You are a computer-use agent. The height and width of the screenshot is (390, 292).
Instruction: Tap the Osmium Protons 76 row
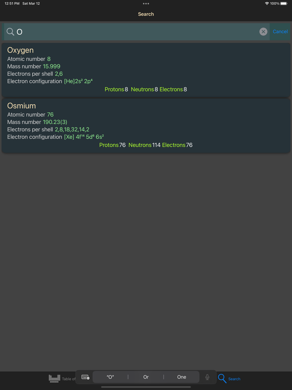click(112, 145)
